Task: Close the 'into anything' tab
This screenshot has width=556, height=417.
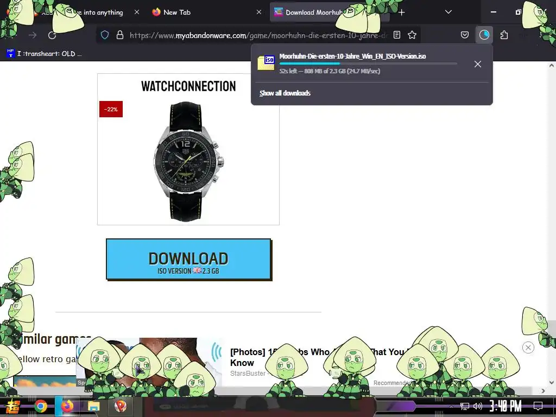Action: click(x=137, y=12)
